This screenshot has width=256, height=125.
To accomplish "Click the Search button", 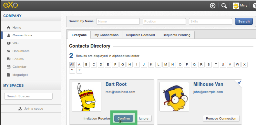I will [x=244, y=22].
